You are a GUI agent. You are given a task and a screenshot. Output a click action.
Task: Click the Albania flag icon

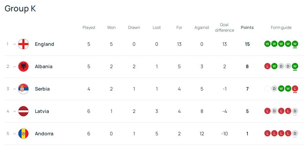(23, 66)
